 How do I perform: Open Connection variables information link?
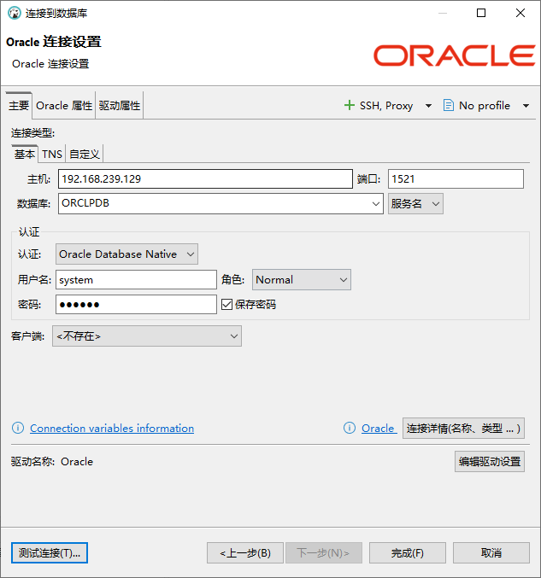pos(112,429)
